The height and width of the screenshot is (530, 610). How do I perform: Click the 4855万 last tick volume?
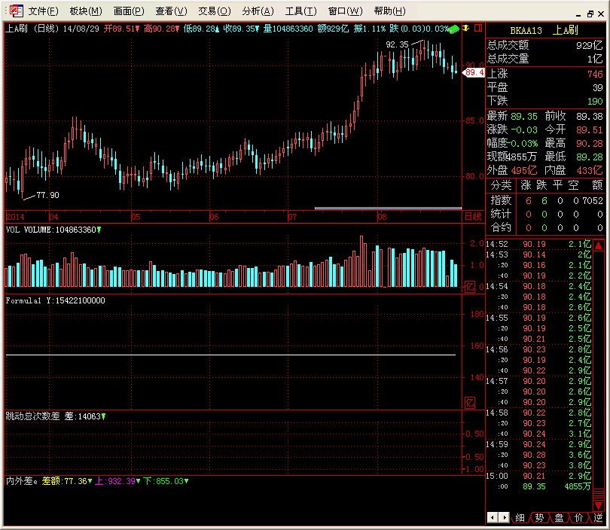[578, 486]
